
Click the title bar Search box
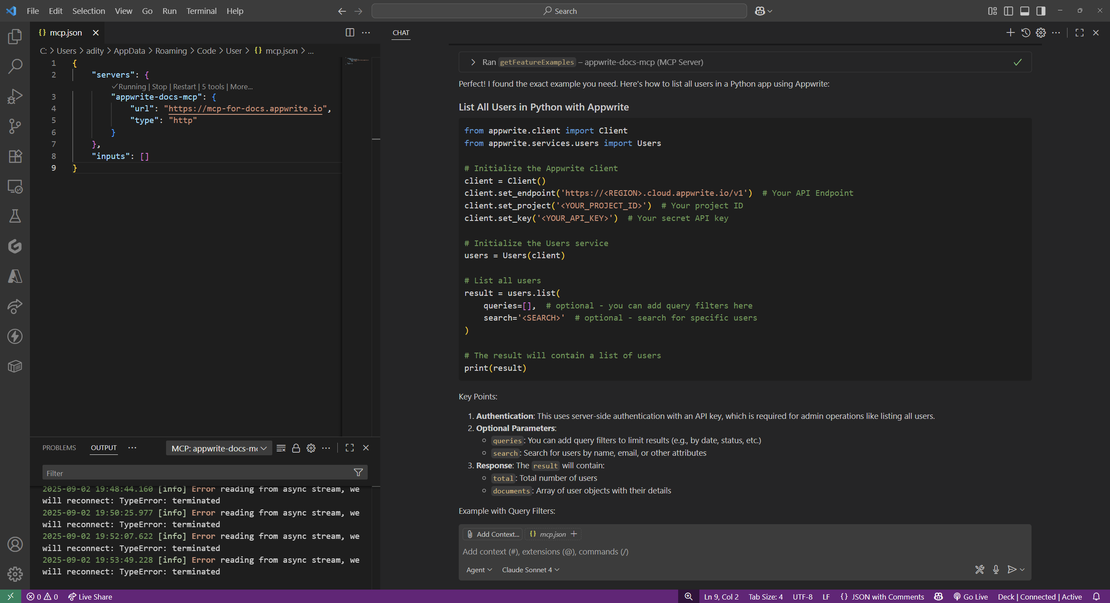pos(559,11)
